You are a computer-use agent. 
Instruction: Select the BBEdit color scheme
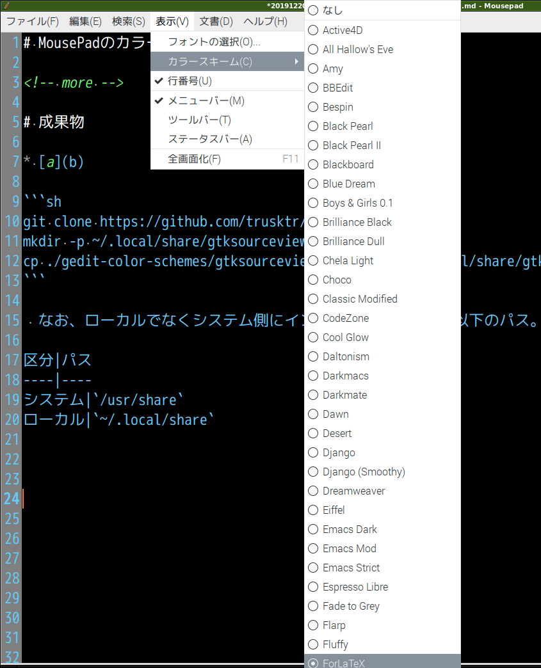(x=382, y=88)
